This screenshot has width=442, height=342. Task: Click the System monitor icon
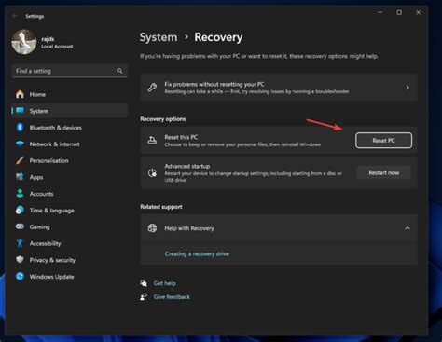point(20,111)
